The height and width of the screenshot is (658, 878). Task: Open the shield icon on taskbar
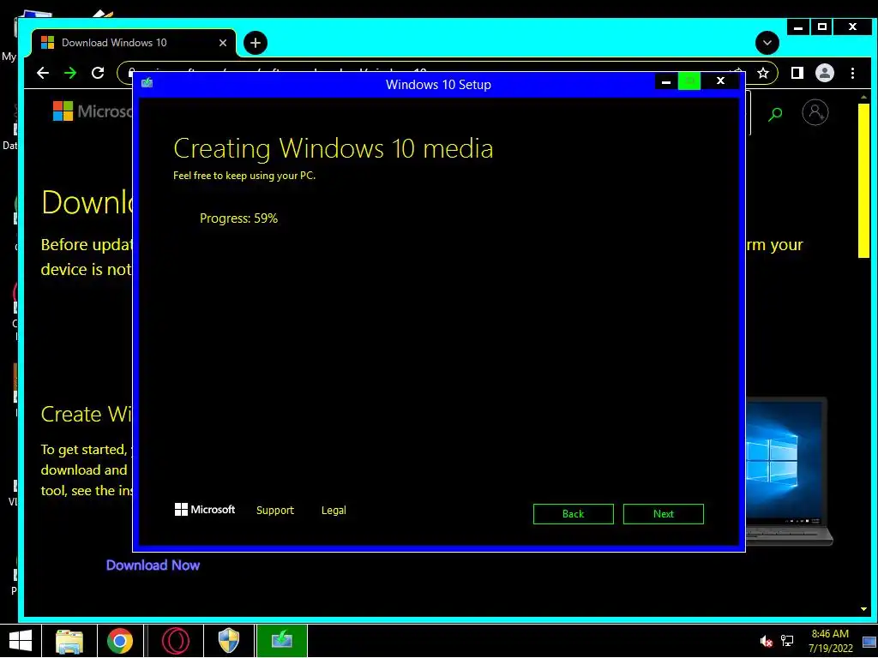pyautogui.click(x=229, y=641)
